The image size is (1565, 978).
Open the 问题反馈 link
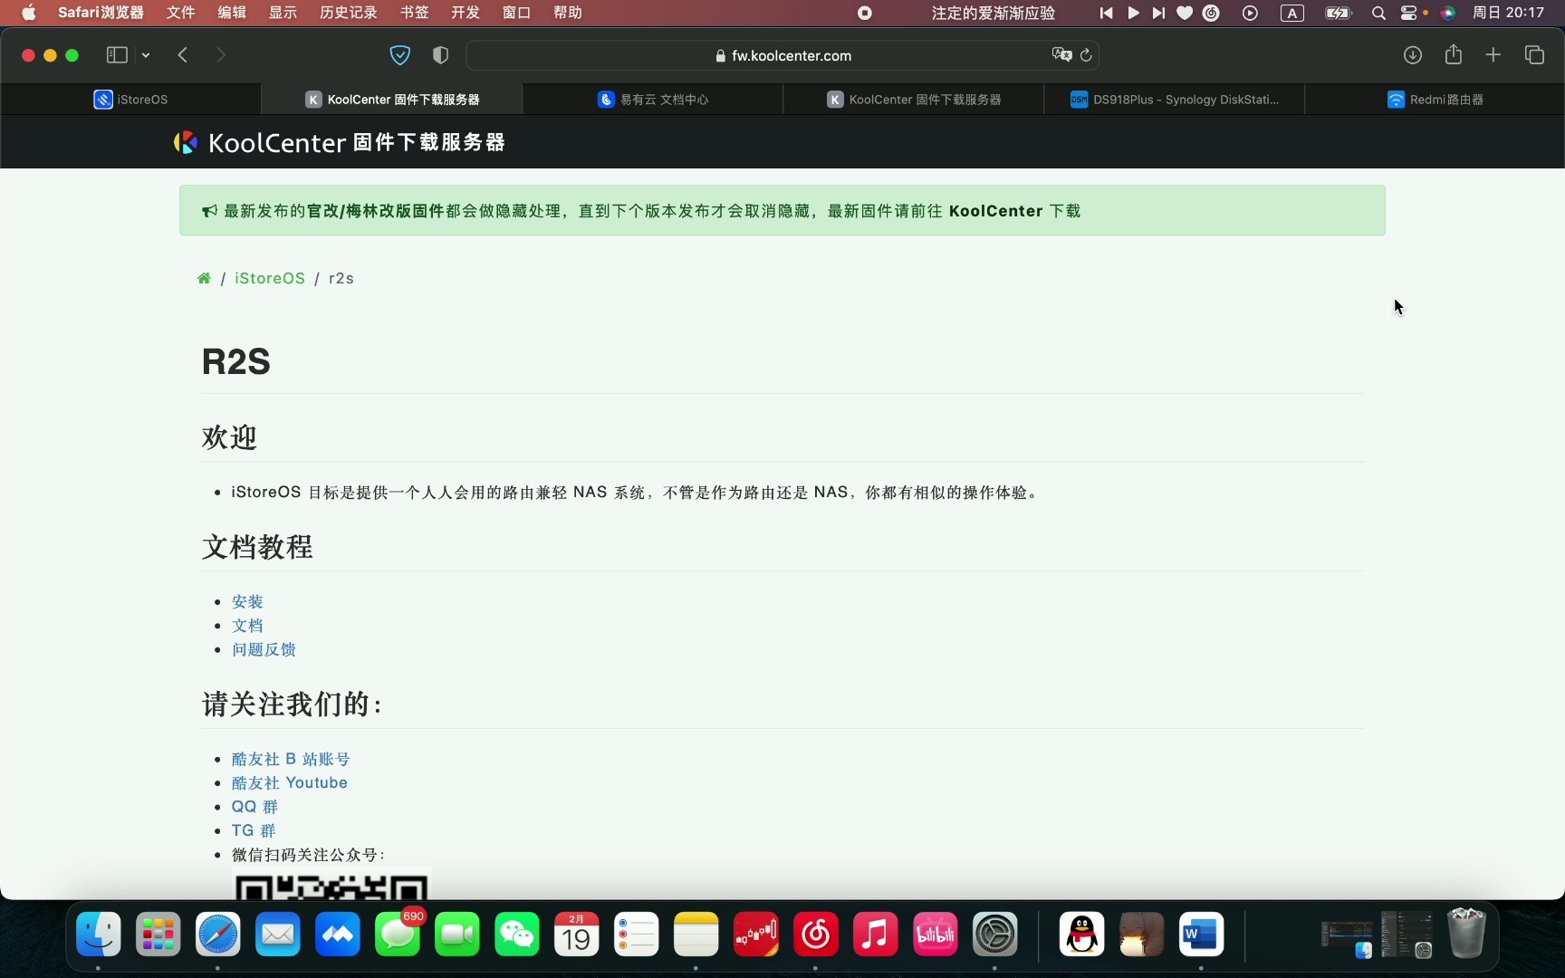coord(264,650)
